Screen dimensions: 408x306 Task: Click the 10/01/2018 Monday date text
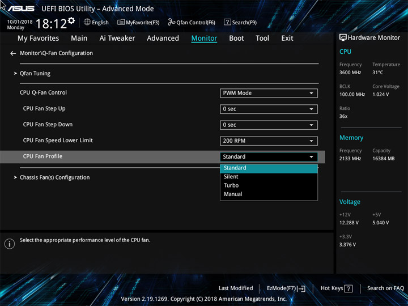point(20,25)
